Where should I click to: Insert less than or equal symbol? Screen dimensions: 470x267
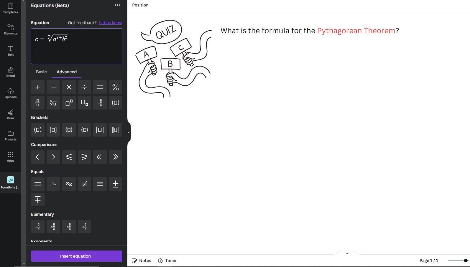click(69, 157)
